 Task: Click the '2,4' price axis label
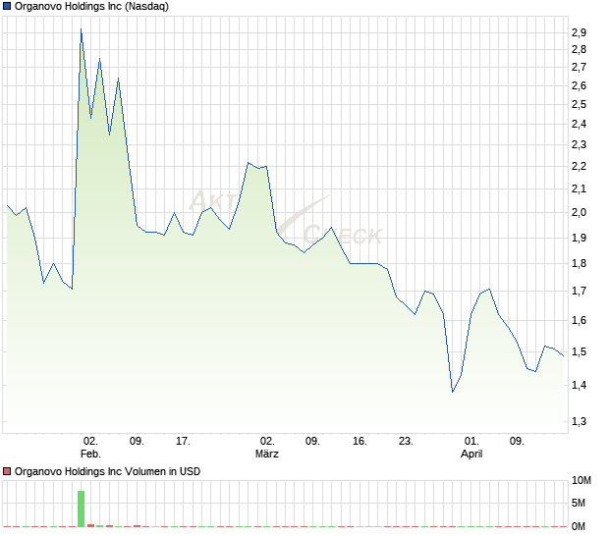[x=579, y=125]
